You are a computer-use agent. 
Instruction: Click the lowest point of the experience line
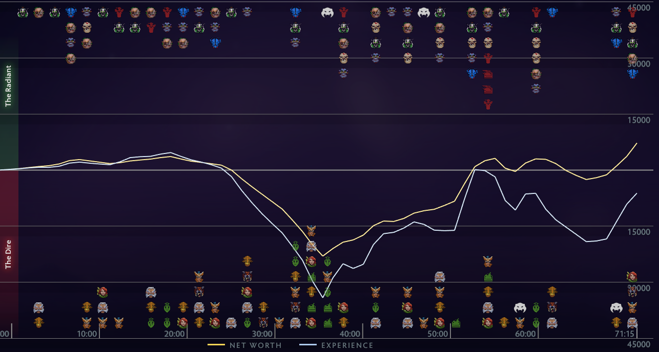[x=323, y=297]
